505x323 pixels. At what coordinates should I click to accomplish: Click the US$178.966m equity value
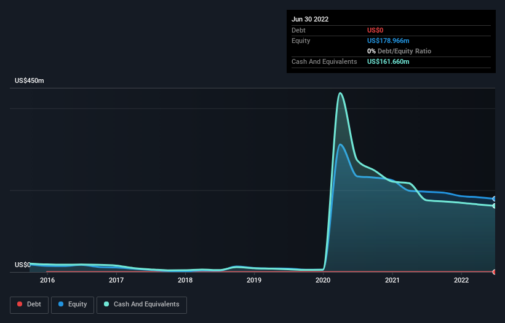[388, 41]
